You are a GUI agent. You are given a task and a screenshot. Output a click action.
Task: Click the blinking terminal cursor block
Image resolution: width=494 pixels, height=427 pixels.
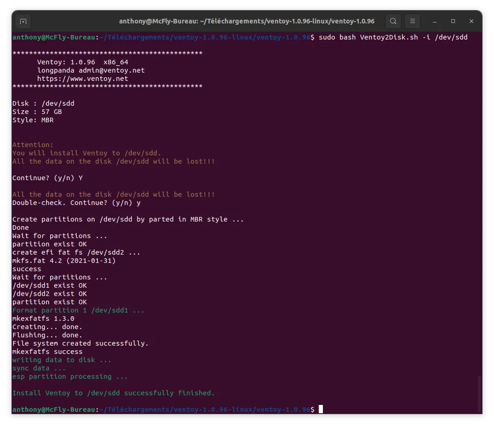point(321,409)
